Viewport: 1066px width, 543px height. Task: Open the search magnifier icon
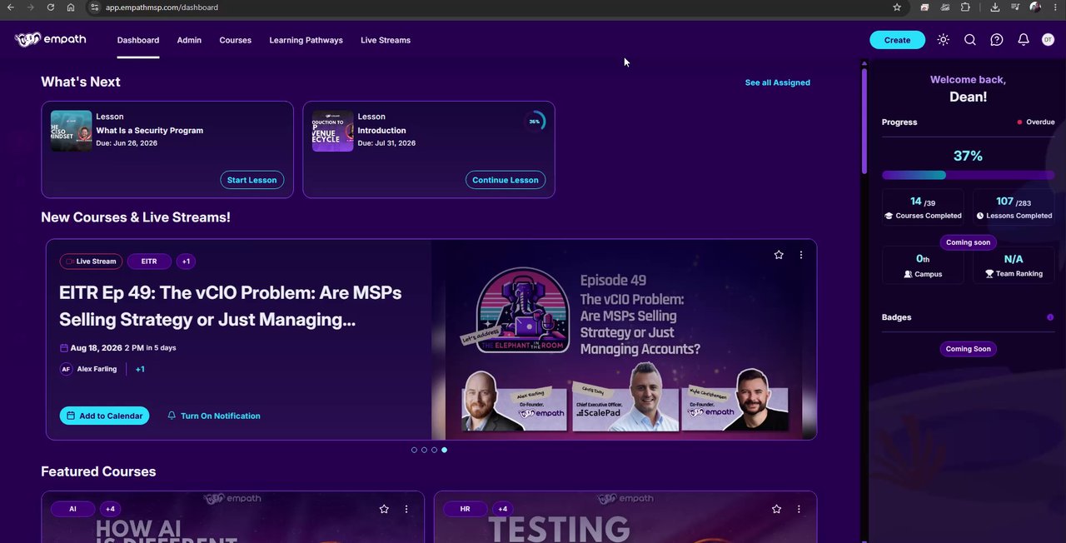click(x=970, y=40)
